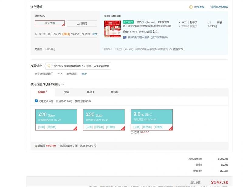Switch to the 优惠券 tab

[x=42, y=92]
